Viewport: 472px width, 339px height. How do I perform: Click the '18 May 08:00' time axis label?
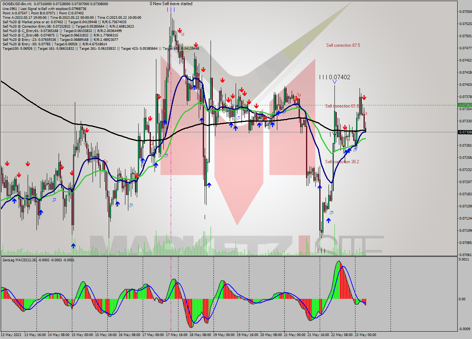point(200,335)
